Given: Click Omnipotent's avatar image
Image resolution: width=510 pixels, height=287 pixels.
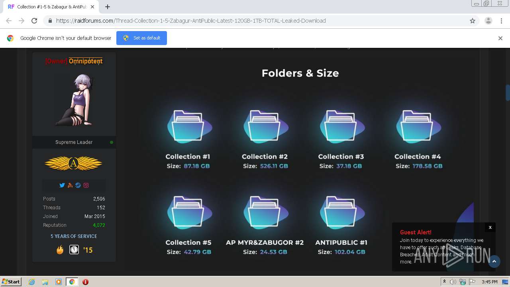Looking at the screenshot, I should coord(74,99).
